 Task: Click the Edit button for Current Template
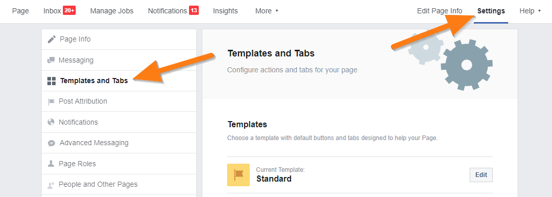(481, 175)
